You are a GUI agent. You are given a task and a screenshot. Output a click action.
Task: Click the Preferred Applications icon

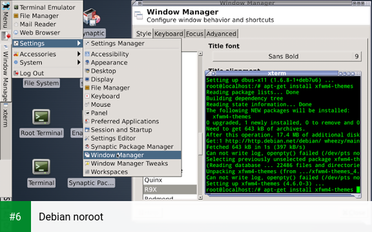(87, 121)
